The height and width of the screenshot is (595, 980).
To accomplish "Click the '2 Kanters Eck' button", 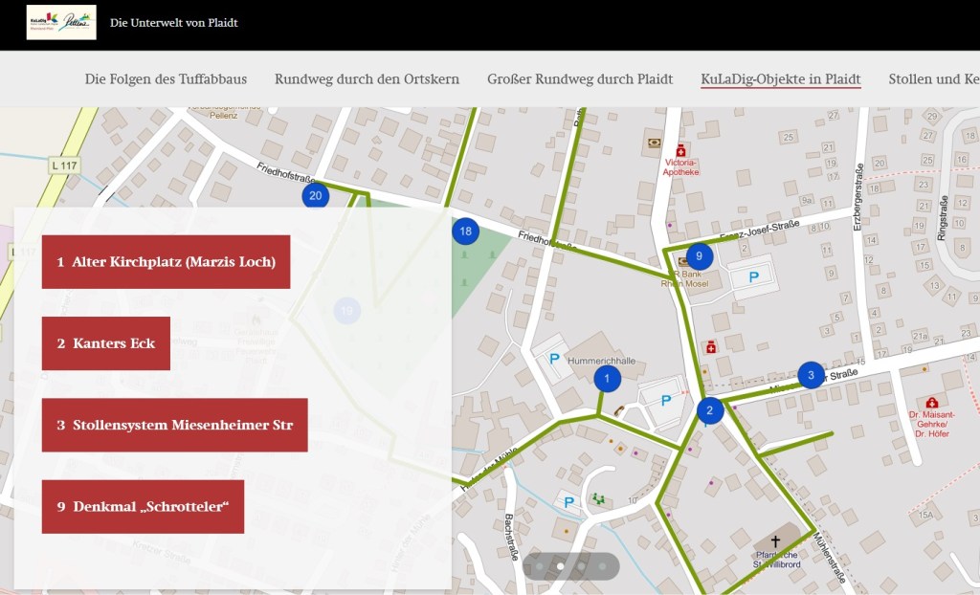I will point(106,343).
